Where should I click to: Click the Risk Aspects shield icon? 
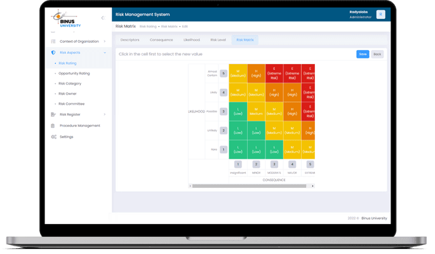tap(53, 53)
